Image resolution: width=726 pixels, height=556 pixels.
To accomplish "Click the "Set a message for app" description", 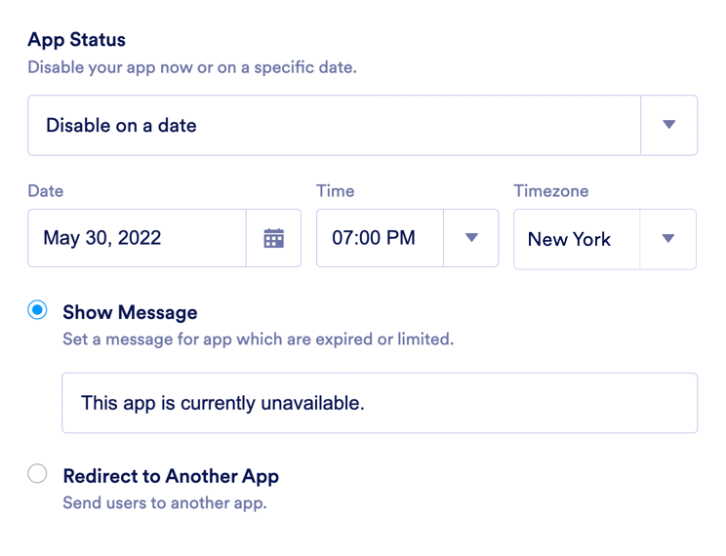I will coord(258,339).
